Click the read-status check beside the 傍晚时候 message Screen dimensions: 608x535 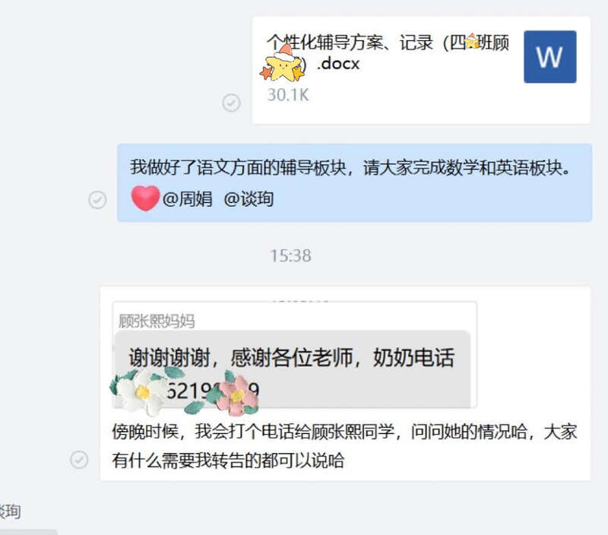(79, 460)
